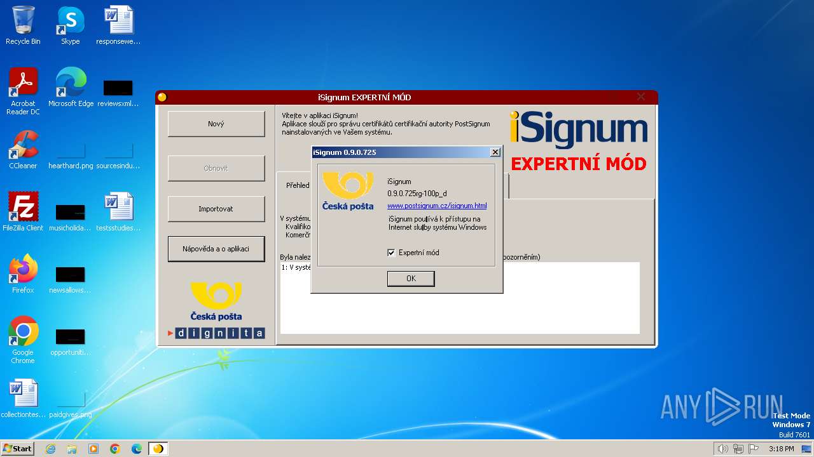The height and width of the screenshot is (457, 814).
Task: Click OK in the iSignum about dialog
Action: (x=411, y=279)
